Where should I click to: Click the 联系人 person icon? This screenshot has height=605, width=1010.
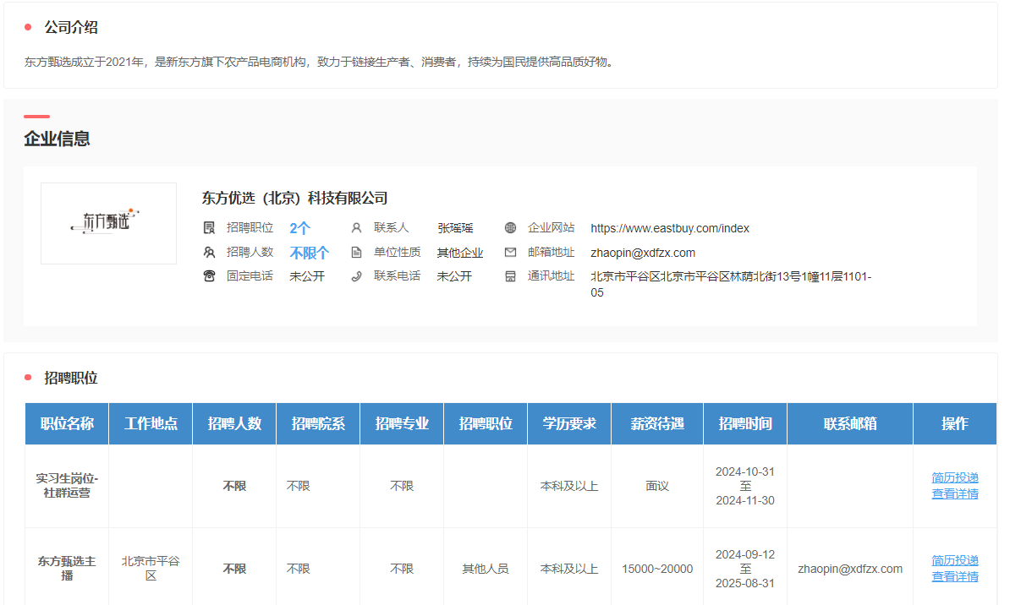click(x=356, y=228)
